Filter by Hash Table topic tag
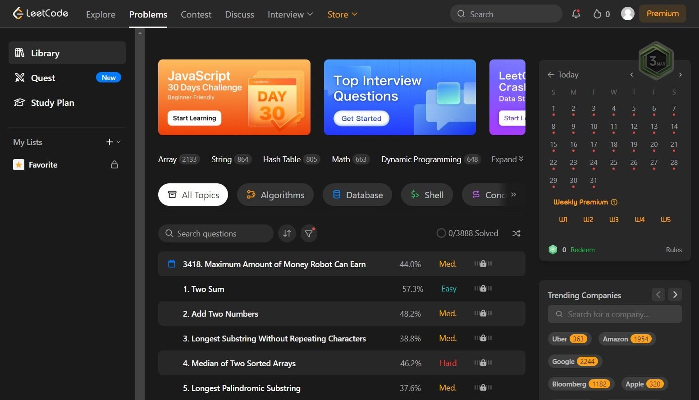 pos(292,159)
